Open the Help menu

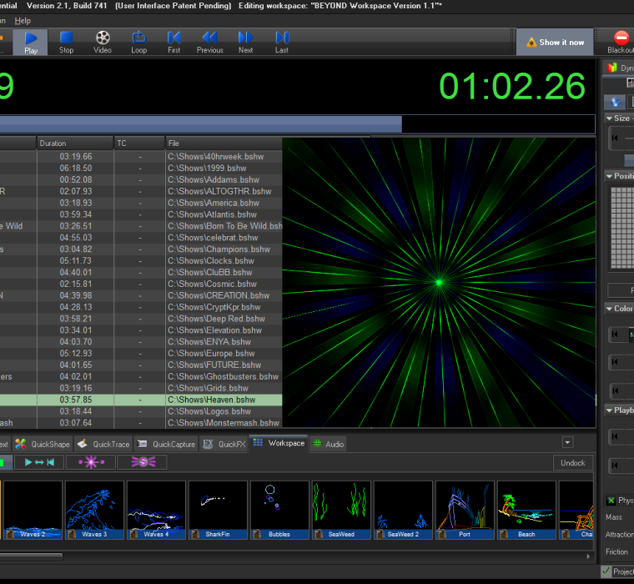tap(23, 21)
